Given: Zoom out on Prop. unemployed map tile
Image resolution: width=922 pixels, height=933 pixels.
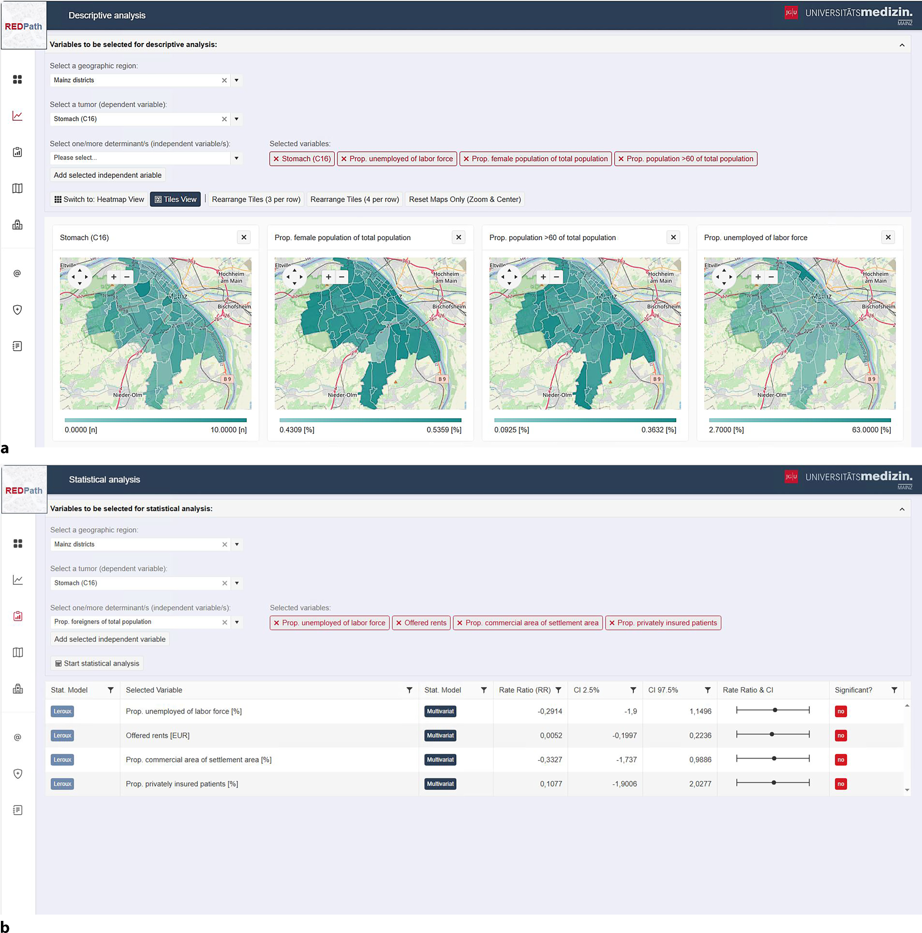Looking at the screenshot, I should pos(771,277).
